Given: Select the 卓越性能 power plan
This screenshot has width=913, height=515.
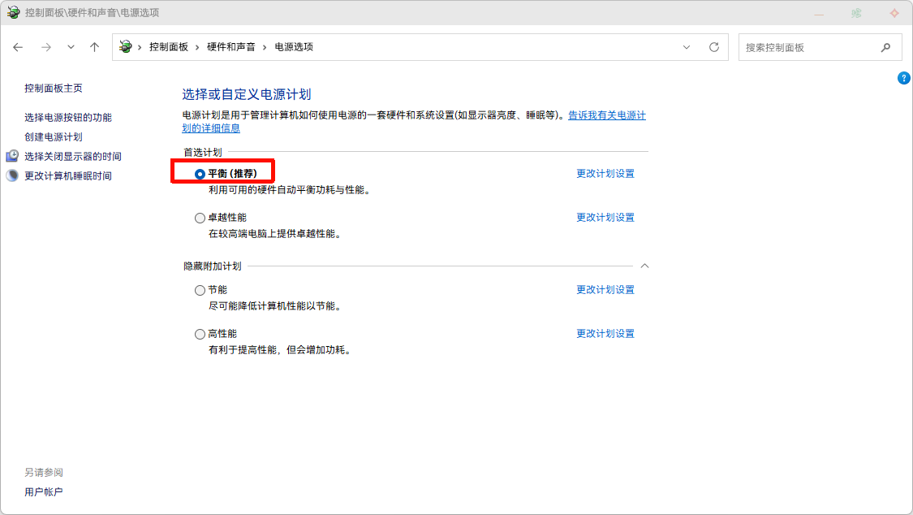Looking at the screenshot, I should tap(200, 218).
